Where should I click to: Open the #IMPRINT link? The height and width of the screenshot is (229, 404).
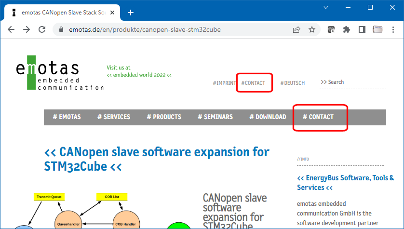(x=224, y=83)
